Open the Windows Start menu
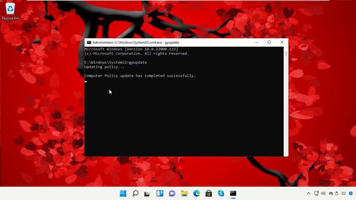356x200 pixels. pos(123,193)
